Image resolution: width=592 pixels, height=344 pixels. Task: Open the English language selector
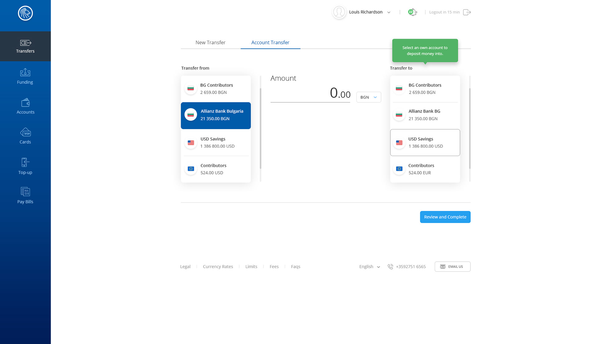369,267
